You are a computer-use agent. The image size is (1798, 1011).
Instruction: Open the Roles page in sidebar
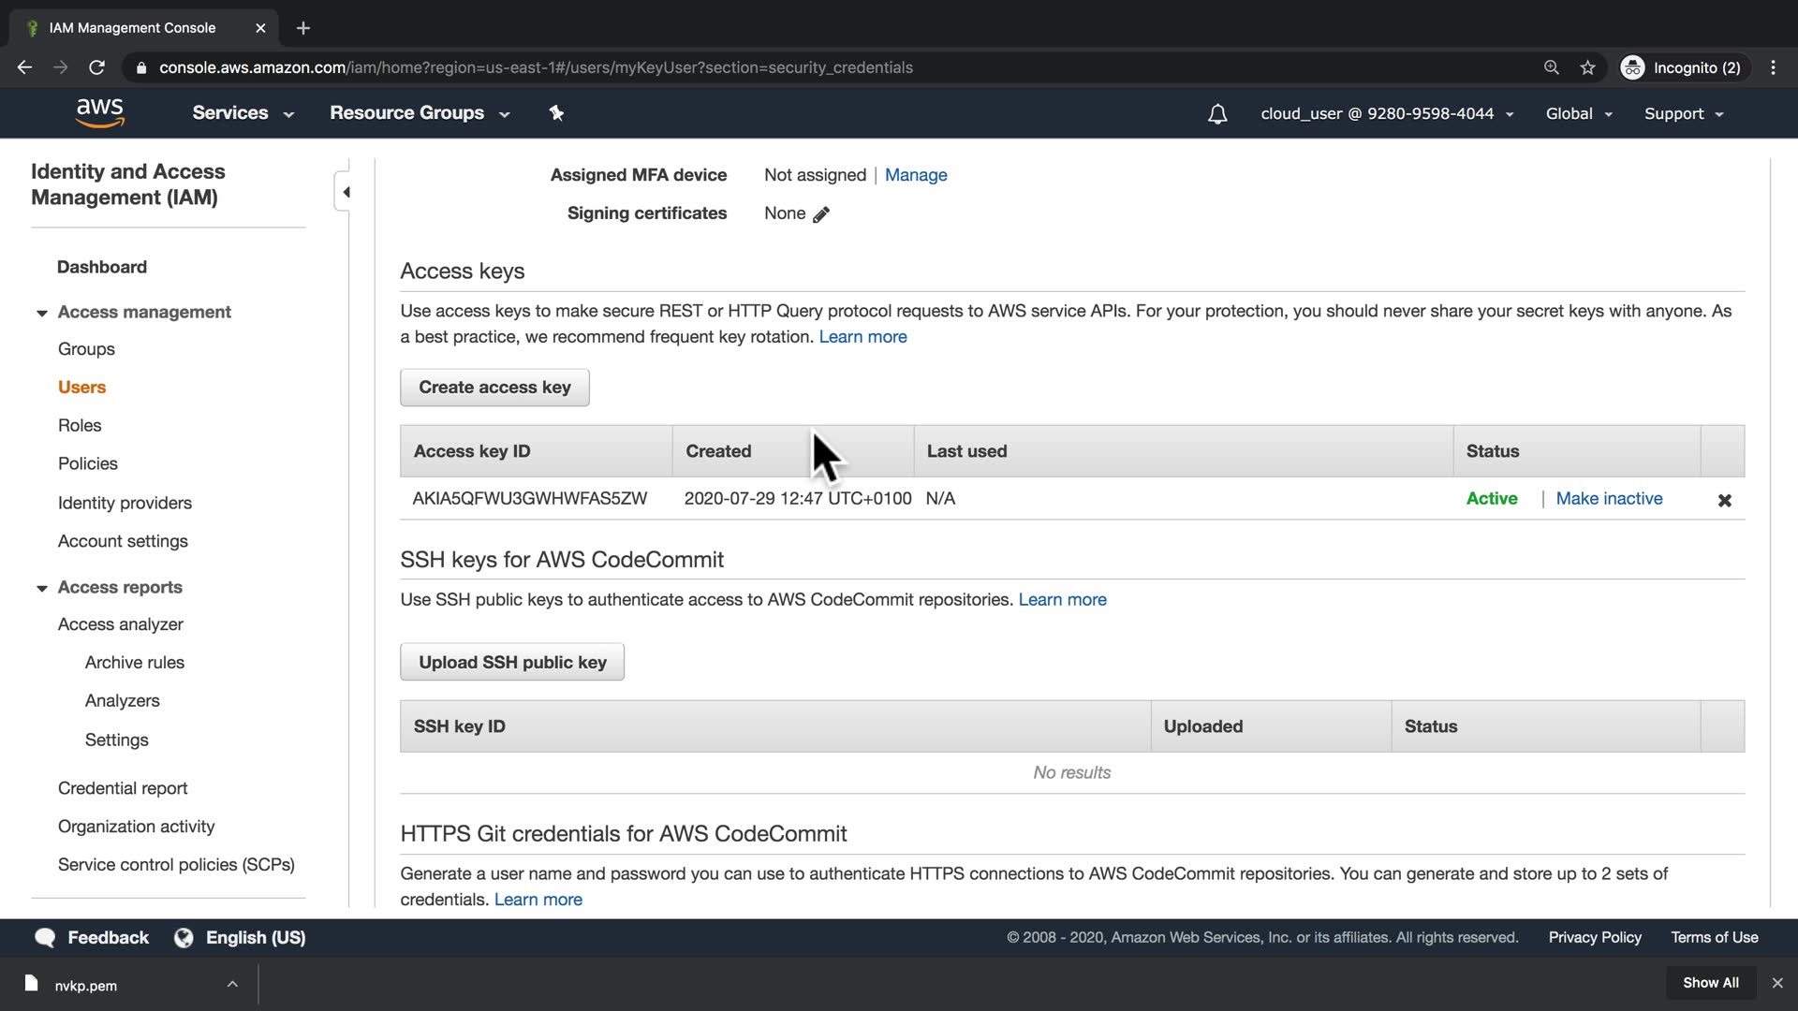click(80, 425)
